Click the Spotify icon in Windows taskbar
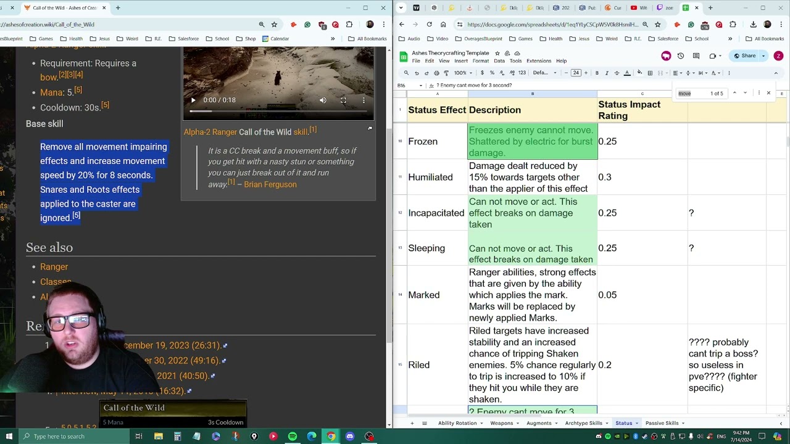790x444 pixels. point(293,437)
